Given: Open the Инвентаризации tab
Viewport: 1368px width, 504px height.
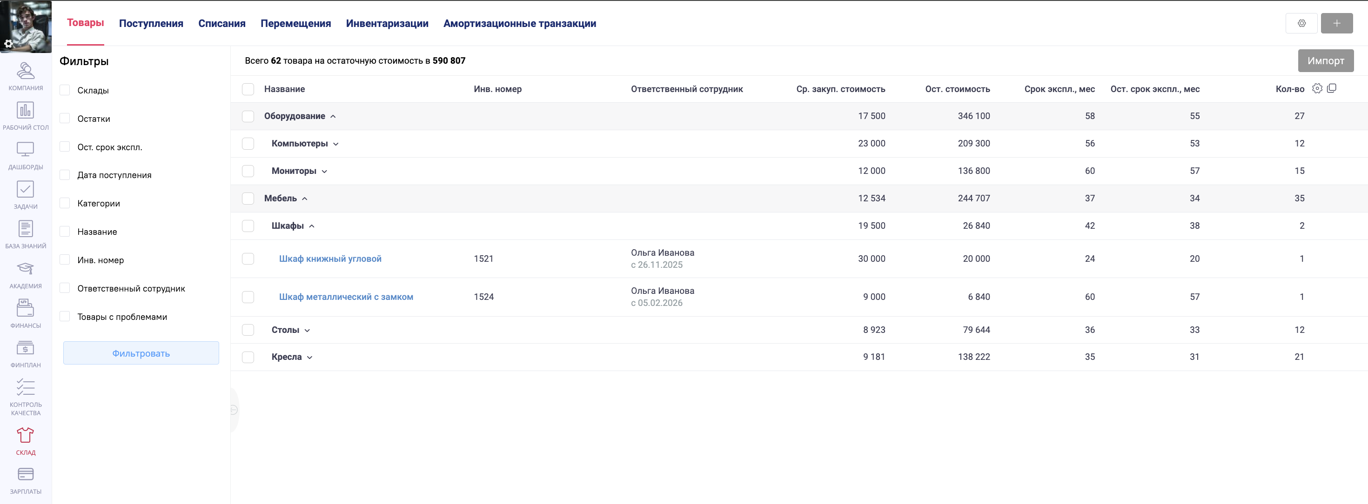Looking at the screenshot, I should click(387, 23).
